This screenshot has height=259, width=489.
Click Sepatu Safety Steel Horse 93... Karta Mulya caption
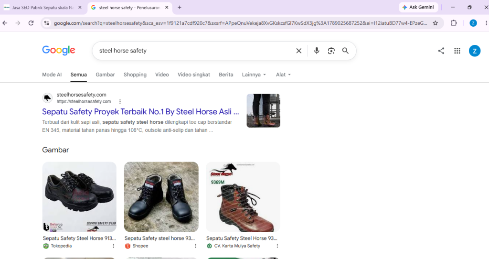242,238
